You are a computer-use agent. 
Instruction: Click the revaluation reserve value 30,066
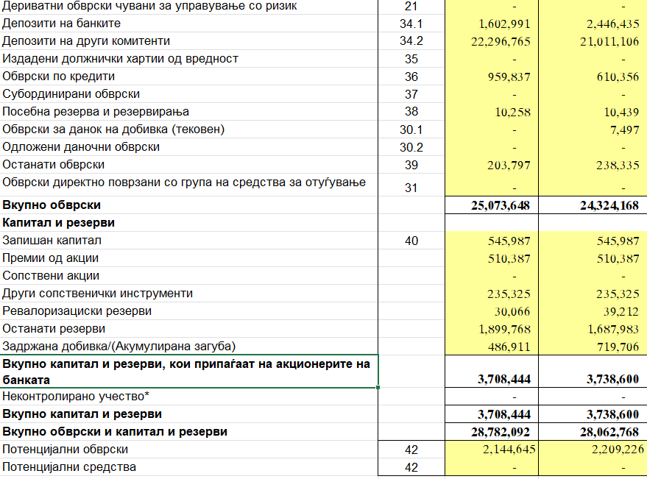pyautogui.click(x=509, y=311)
